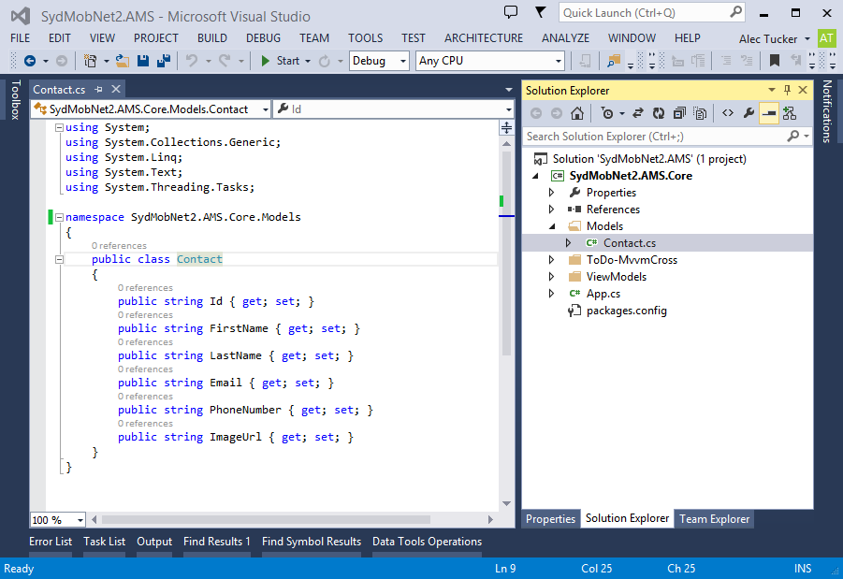
Task: Open the BUILD menu
Action: 211,38
